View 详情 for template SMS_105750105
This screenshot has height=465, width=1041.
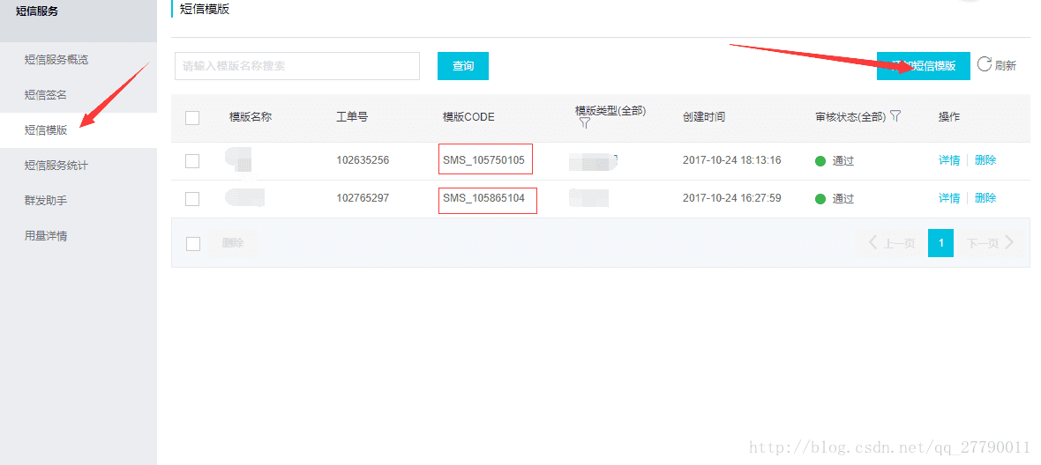(x=948, y=160)
